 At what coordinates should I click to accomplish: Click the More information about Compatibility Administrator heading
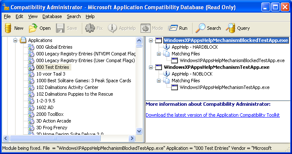coord(208,104)
